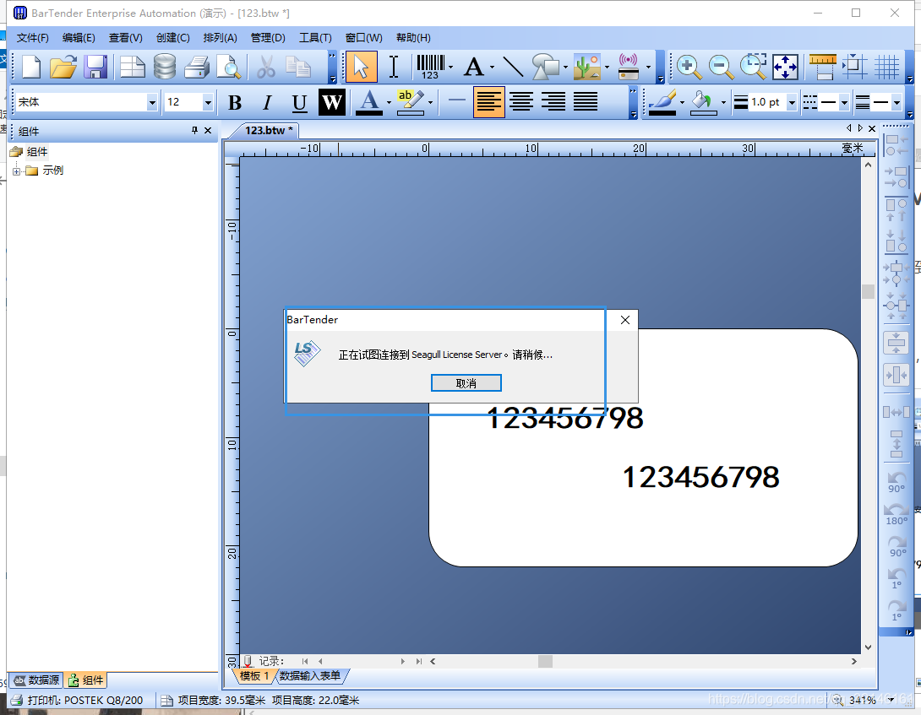Open the 编辑(E) menu

(x=79, y=38)
